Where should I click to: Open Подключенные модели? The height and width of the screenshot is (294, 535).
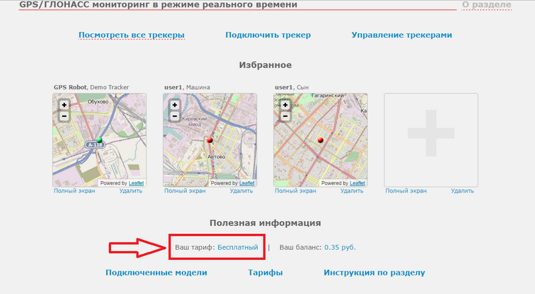pos(156,273)
